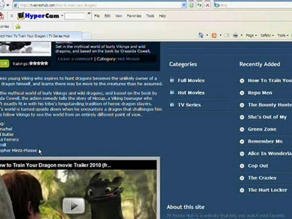This screenshot has height=219, width=292.
Task: Open the Home button dropdown arrow
Action: pyautogui.click(x=207, y=35)
